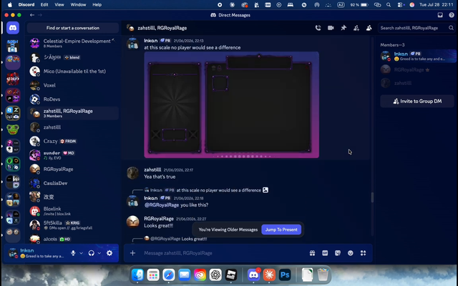Click Find or start a conversation
The height and width of the screenshot is (286, 458).
(x=73, y=28)
